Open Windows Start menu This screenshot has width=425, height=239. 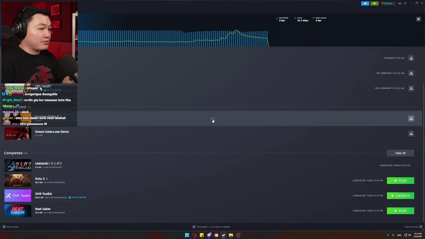[x=187, y=235]
